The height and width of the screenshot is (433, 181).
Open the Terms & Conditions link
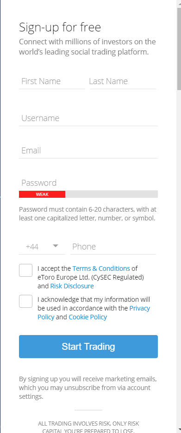(x=101, y=268)
